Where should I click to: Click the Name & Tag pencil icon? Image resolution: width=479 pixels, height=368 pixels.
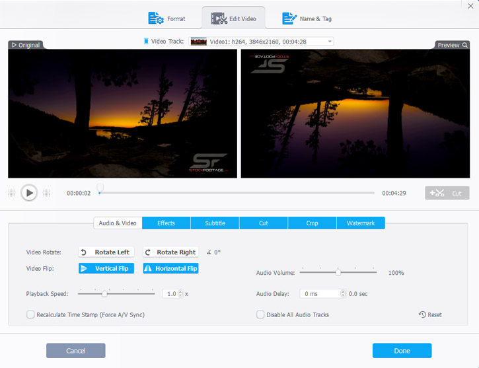pos(289,18)
